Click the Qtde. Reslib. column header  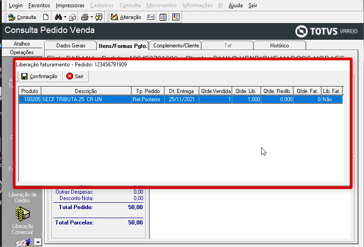coord(277,91)
